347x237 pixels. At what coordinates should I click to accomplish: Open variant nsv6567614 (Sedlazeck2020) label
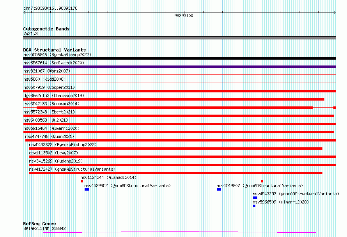(x=54, y=63)
